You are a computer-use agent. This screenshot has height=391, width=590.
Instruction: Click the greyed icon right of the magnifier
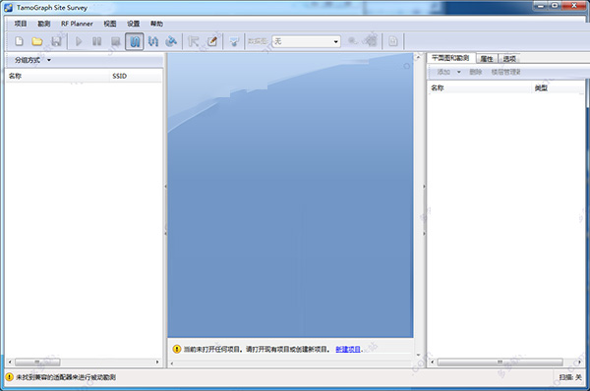click(371, 41)
